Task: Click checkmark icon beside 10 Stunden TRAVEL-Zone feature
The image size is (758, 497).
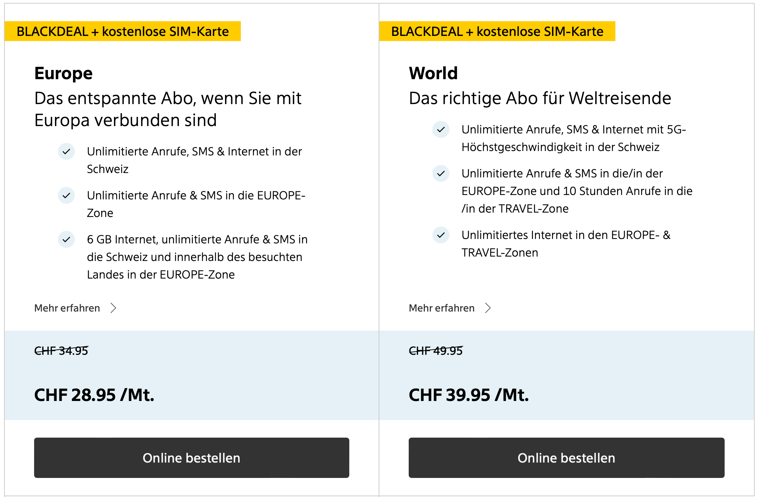Action: [441, 173]
